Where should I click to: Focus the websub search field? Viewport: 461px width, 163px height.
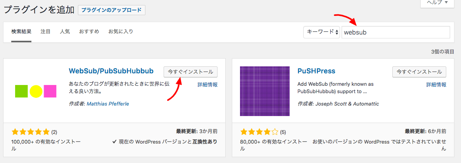pos(396,32)
